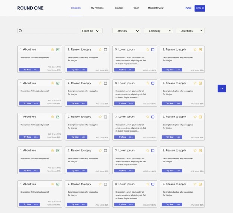Unstar 'About you' card in third row

pyautogui.click(x=53, y=117)
